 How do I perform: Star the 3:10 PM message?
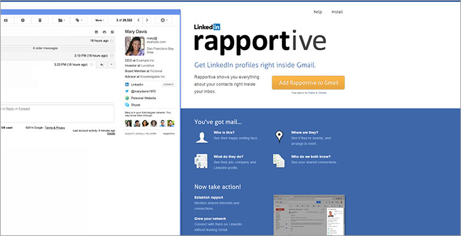click(111, 56)
